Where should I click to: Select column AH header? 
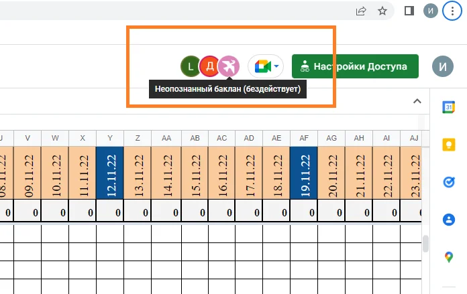click(359, 138)
